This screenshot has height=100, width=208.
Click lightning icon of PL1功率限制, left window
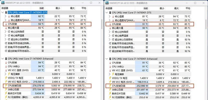point(6,97)
